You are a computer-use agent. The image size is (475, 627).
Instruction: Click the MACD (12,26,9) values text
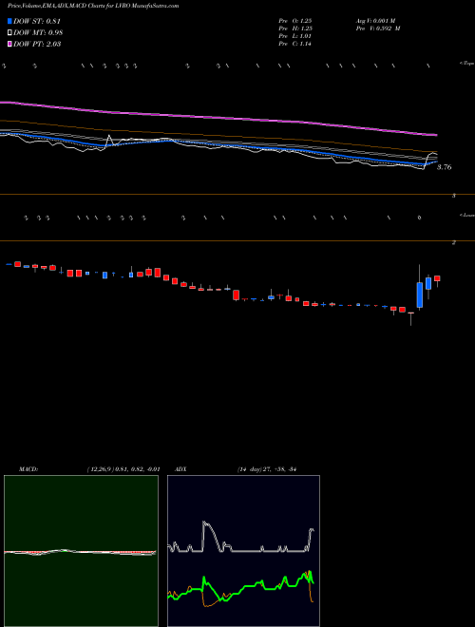click(123, 469)
